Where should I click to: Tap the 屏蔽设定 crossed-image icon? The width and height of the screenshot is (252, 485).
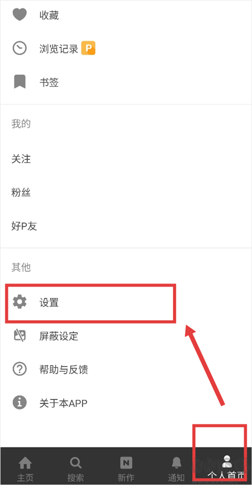point(19,335)
